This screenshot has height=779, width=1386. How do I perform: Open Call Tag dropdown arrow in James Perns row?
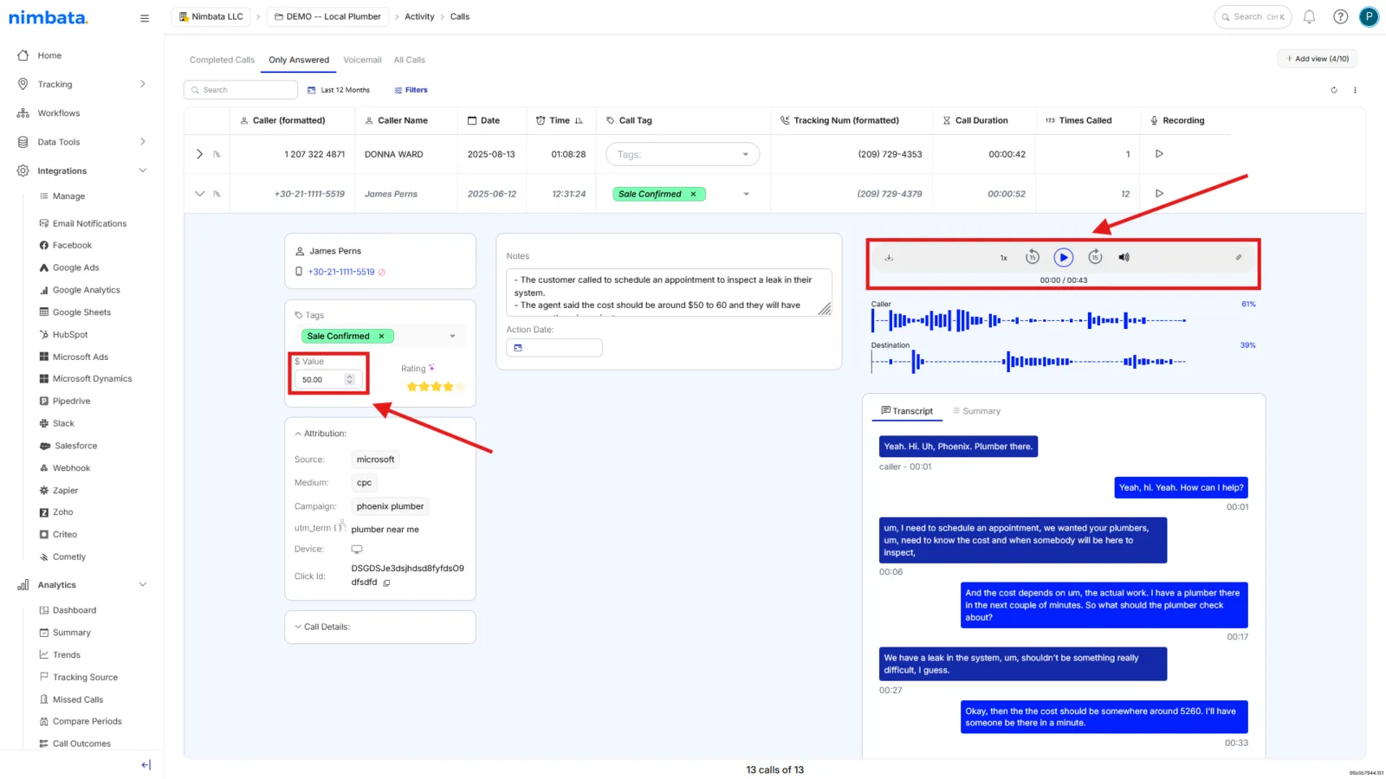click(x=746, y=194)
